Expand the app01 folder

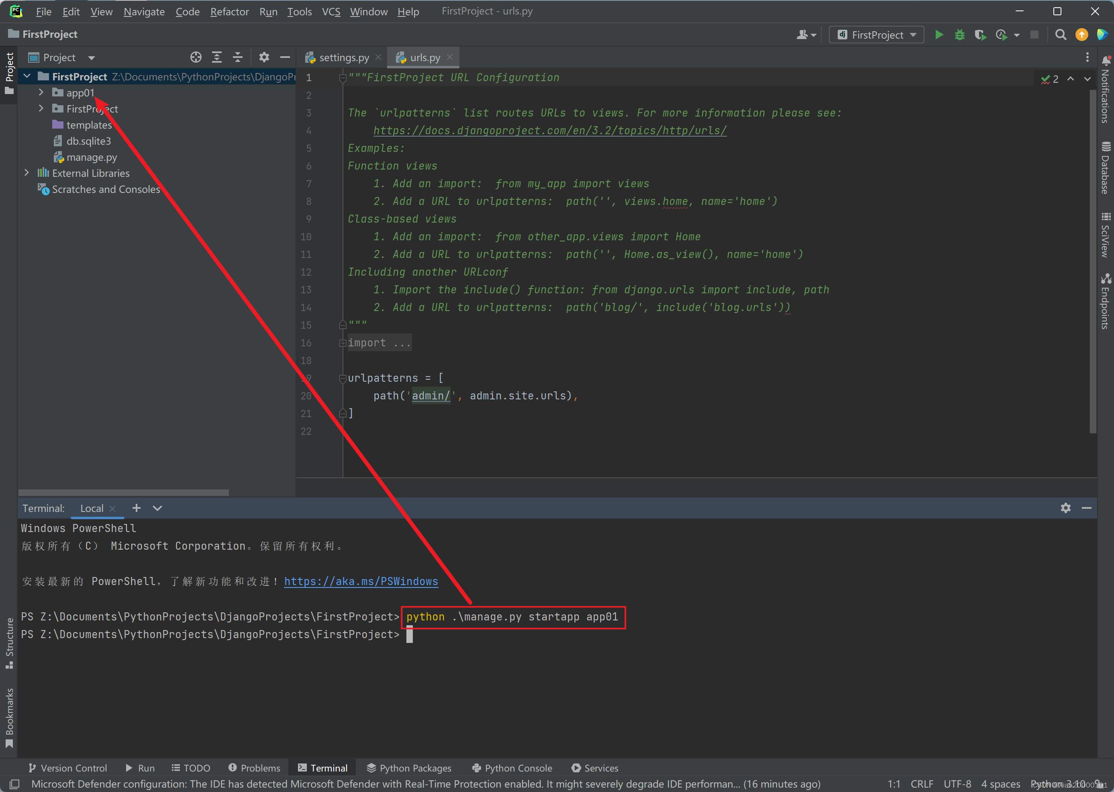pyautogui.click(x=41, y=92)
